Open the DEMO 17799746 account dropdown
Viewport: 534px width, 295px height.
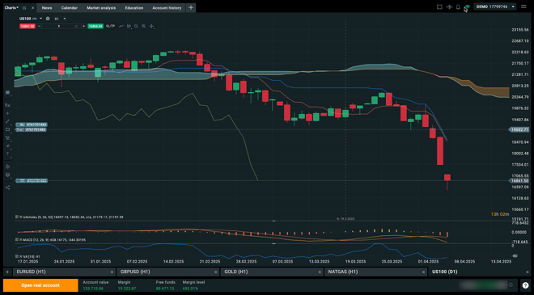495,6
